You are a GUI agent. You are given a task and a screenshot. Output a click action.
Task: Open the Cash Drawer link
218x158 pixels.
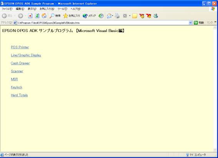click(x=20, y=63)
